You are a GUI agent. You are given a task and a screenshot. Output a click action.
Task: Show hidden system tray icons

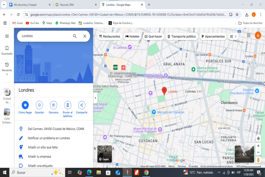(x=219, y=173)
